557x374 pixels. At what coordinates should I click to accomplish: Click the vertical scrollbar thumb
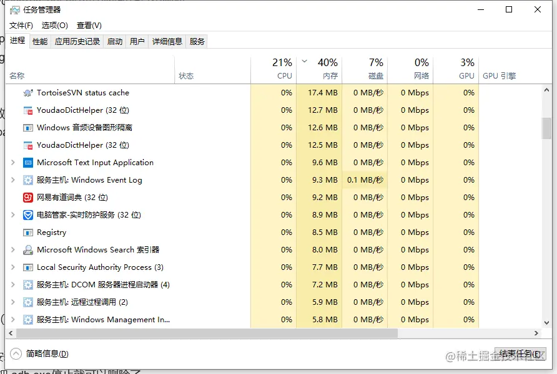(x=547, y=128)
